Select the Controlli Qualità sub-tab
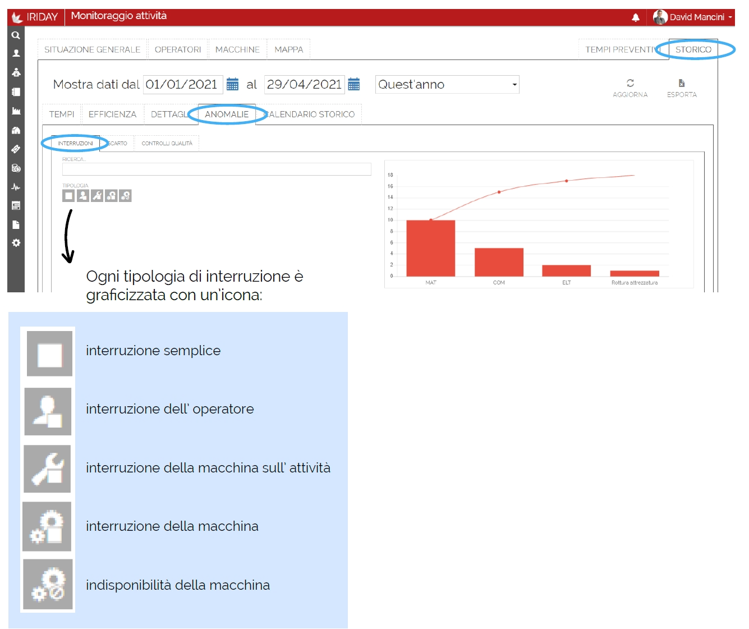Screen dimensions: 749x629 167,144
